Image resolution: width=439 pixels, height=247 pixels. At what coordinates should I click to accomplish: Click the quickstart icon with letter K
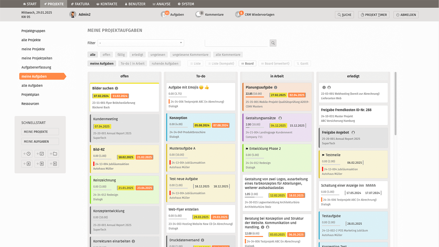coord(53,164)
